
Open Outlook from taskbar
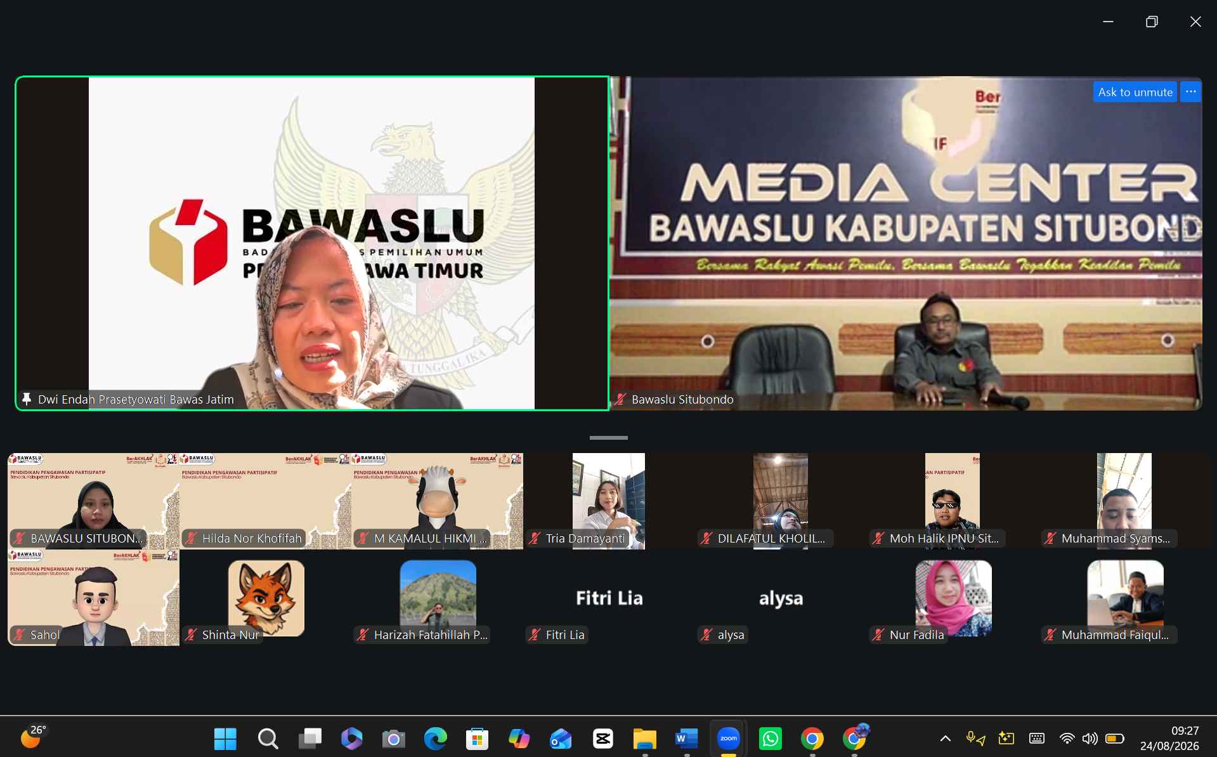(x=561, y=739)
